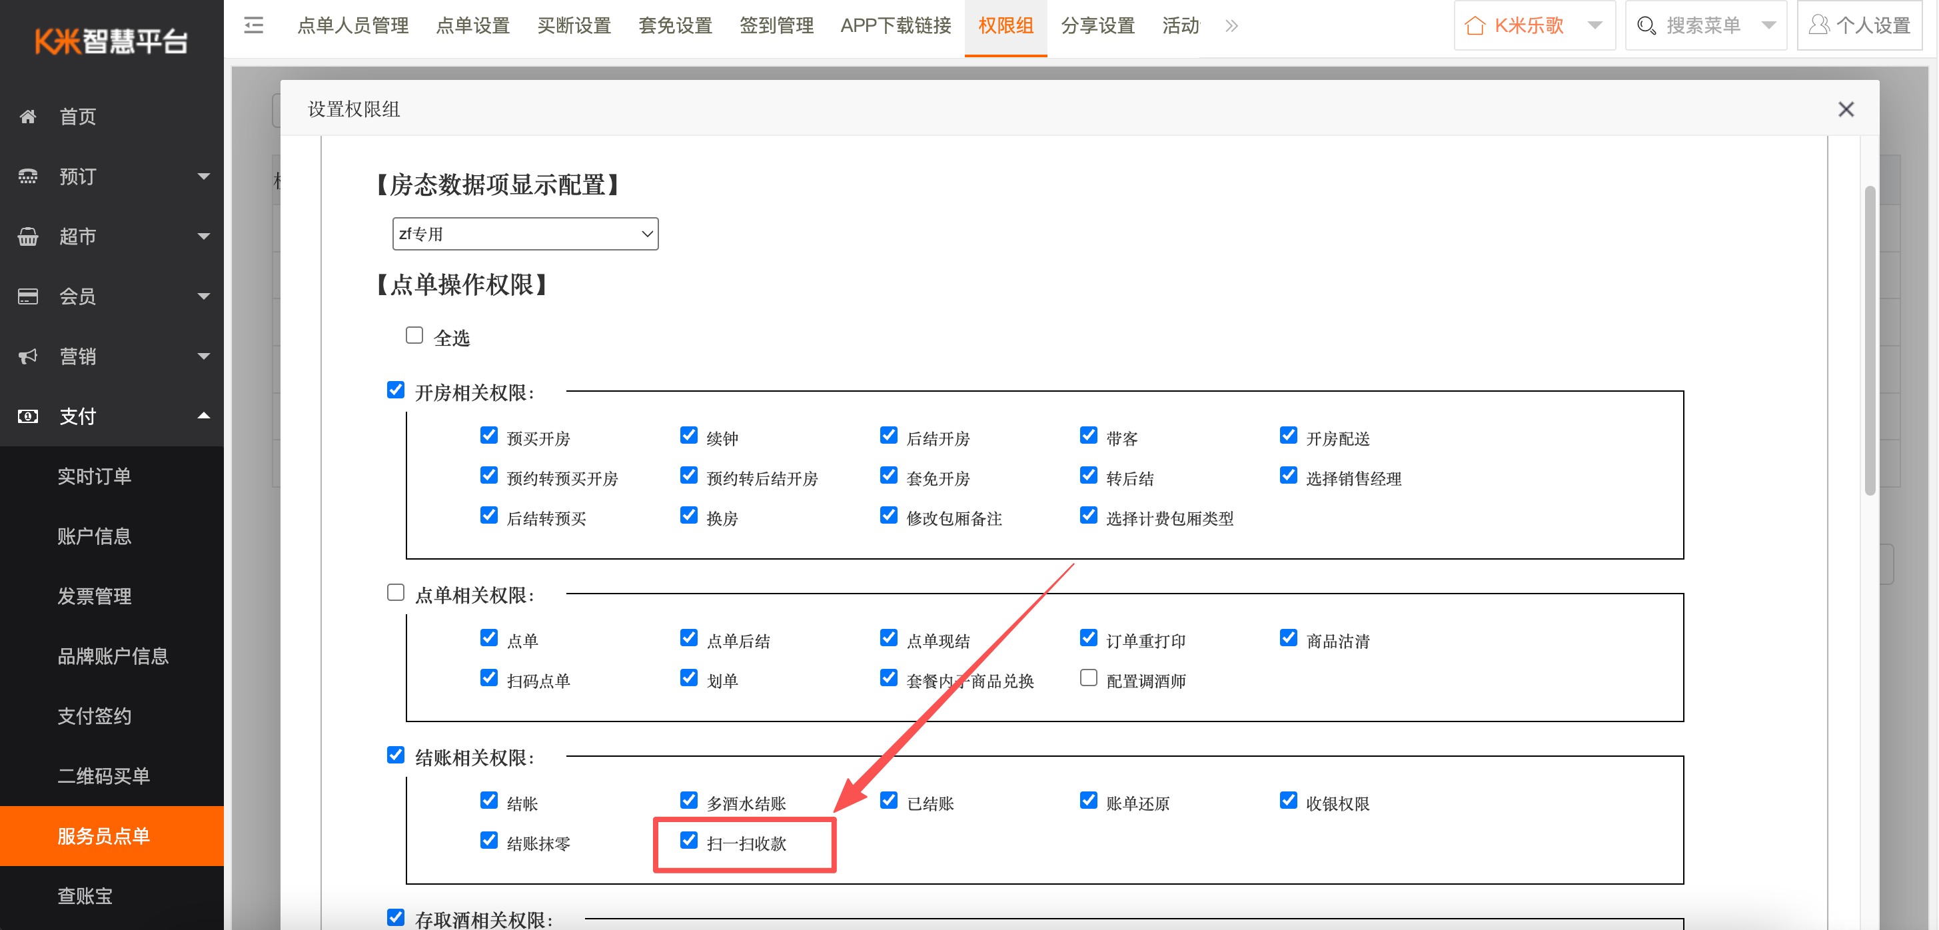Image resolution: width=1939 pixels, height=930 pixels.
Task: Click the 个人设置 button
Action: click(x=1859, y=25)
